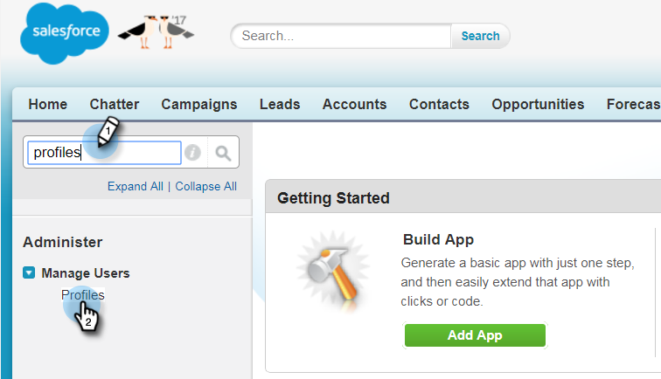Click the magnifying glass search icon
The width and height of the screenshot is (661, 379).
pyautogui.click(x=223, y=153)
